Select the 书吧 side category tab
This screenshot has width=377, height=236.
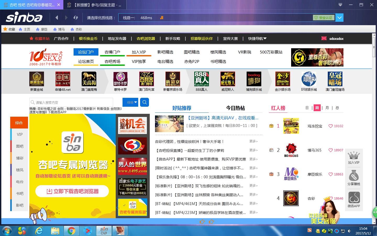pyautogui.click(x=20, y=194)
